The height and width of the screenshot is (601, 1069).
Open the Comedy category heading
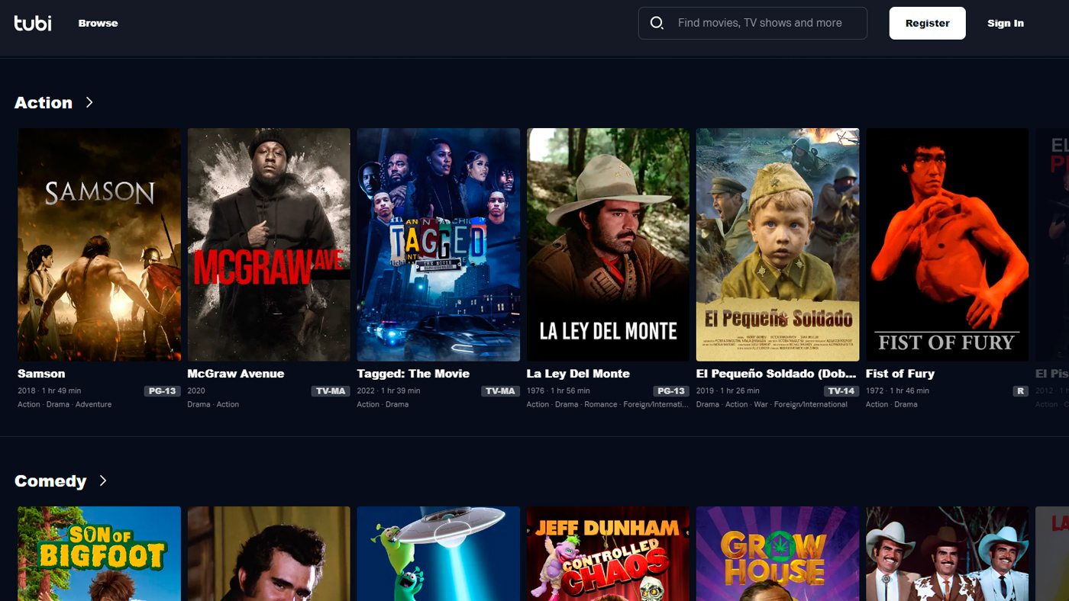(50, 480)
